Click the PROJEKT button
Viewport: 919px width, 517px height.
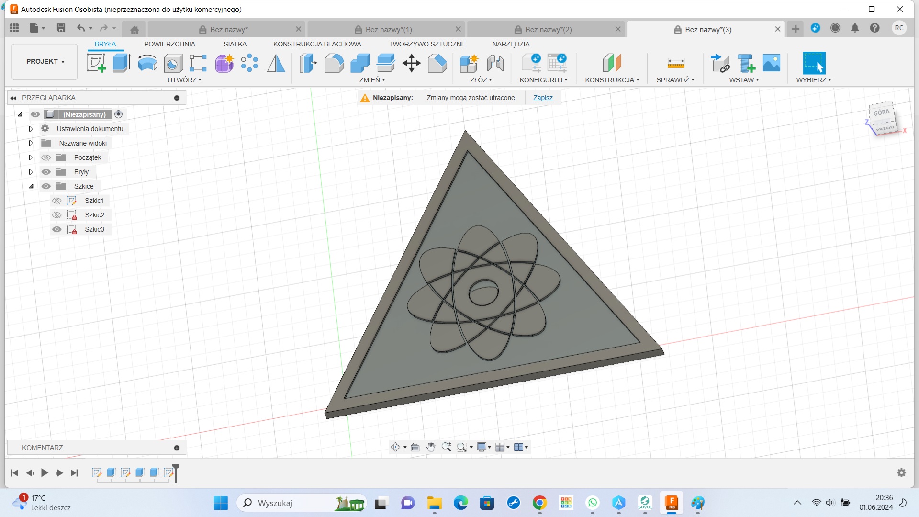(44, 61)
